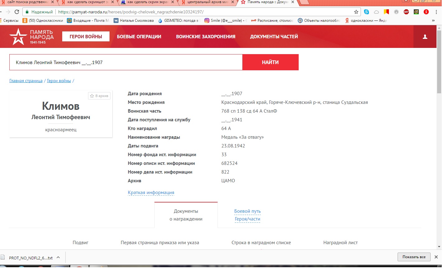Toggle the 'В архив' star button
Screen dimensions: 448x270
99,96
